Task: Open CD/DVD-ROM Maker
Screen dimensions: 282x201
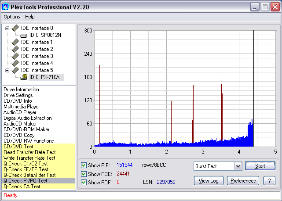Action: [26, 129]
